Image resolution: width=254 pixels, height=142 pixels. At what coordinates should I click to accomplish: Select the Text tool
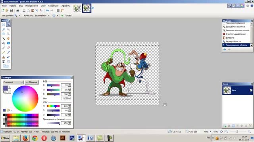(x=4, y=62)
